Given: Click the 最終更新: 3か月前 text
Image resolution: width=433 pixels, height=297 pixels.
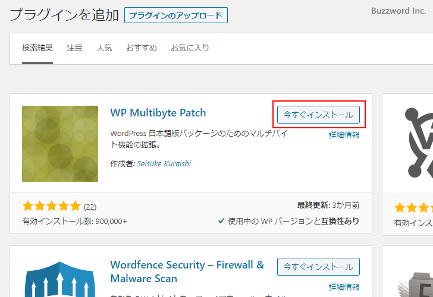Looking at the screenshot, I should point(328,205).
